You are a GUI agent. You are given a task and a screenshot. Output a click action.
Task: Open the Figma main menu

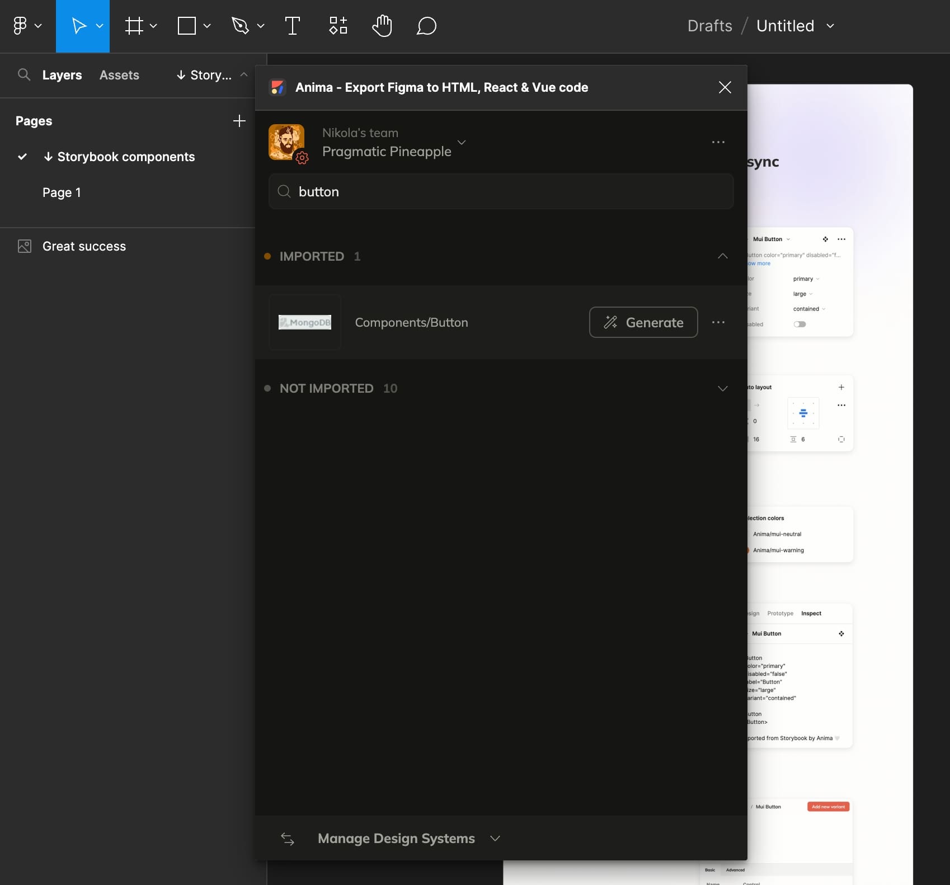pyautogui.click(x=26, y=26)
